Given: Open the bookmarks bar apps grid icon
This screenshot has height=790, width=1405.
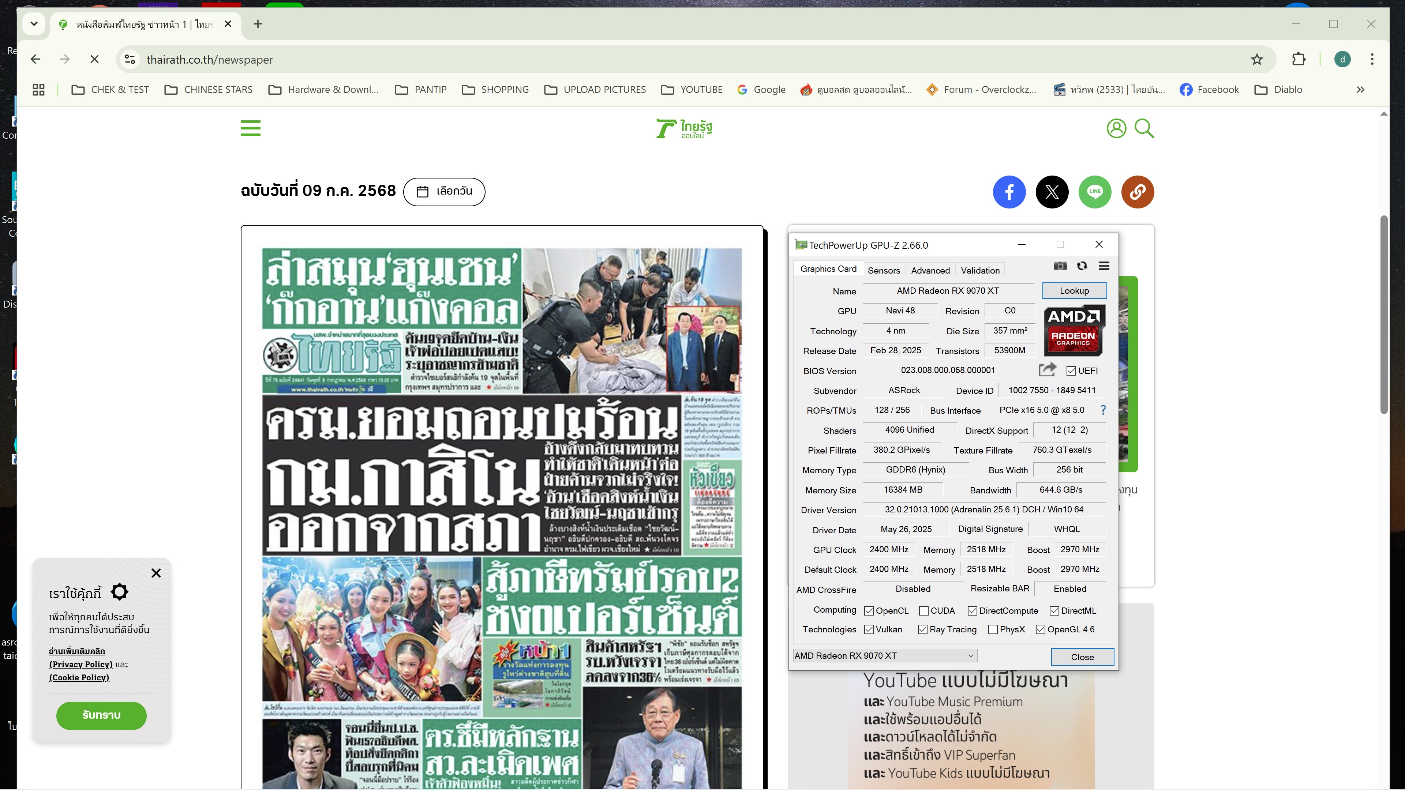Looking at the screenshot, I should click(38, 89).
